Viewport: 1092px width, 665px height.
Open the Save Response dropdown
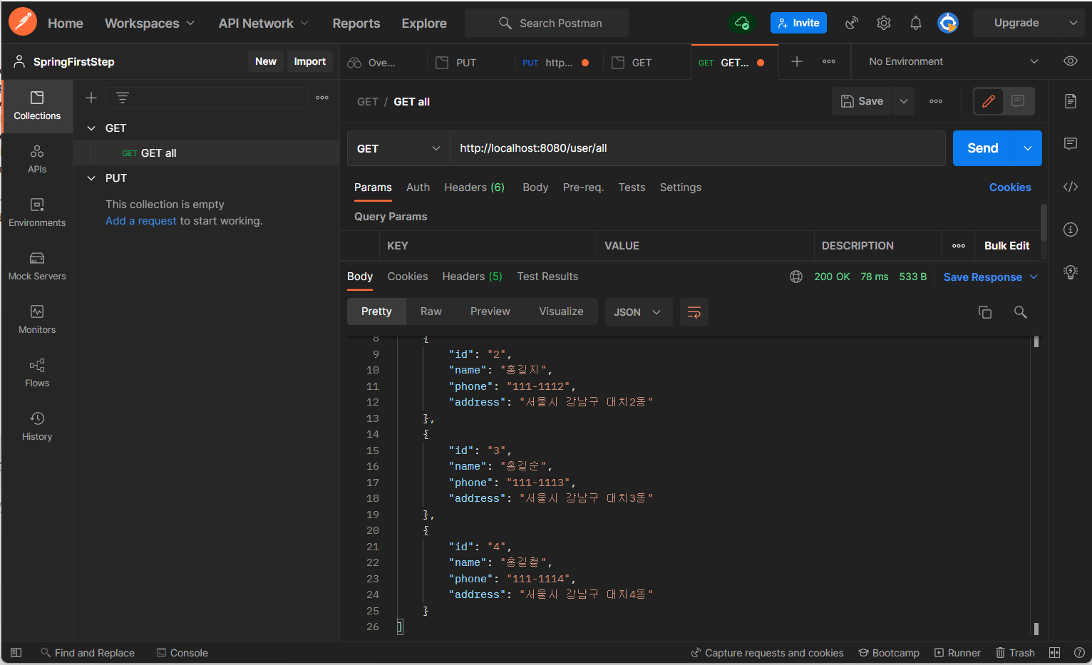pyautogui.click(x=991, y=277)
